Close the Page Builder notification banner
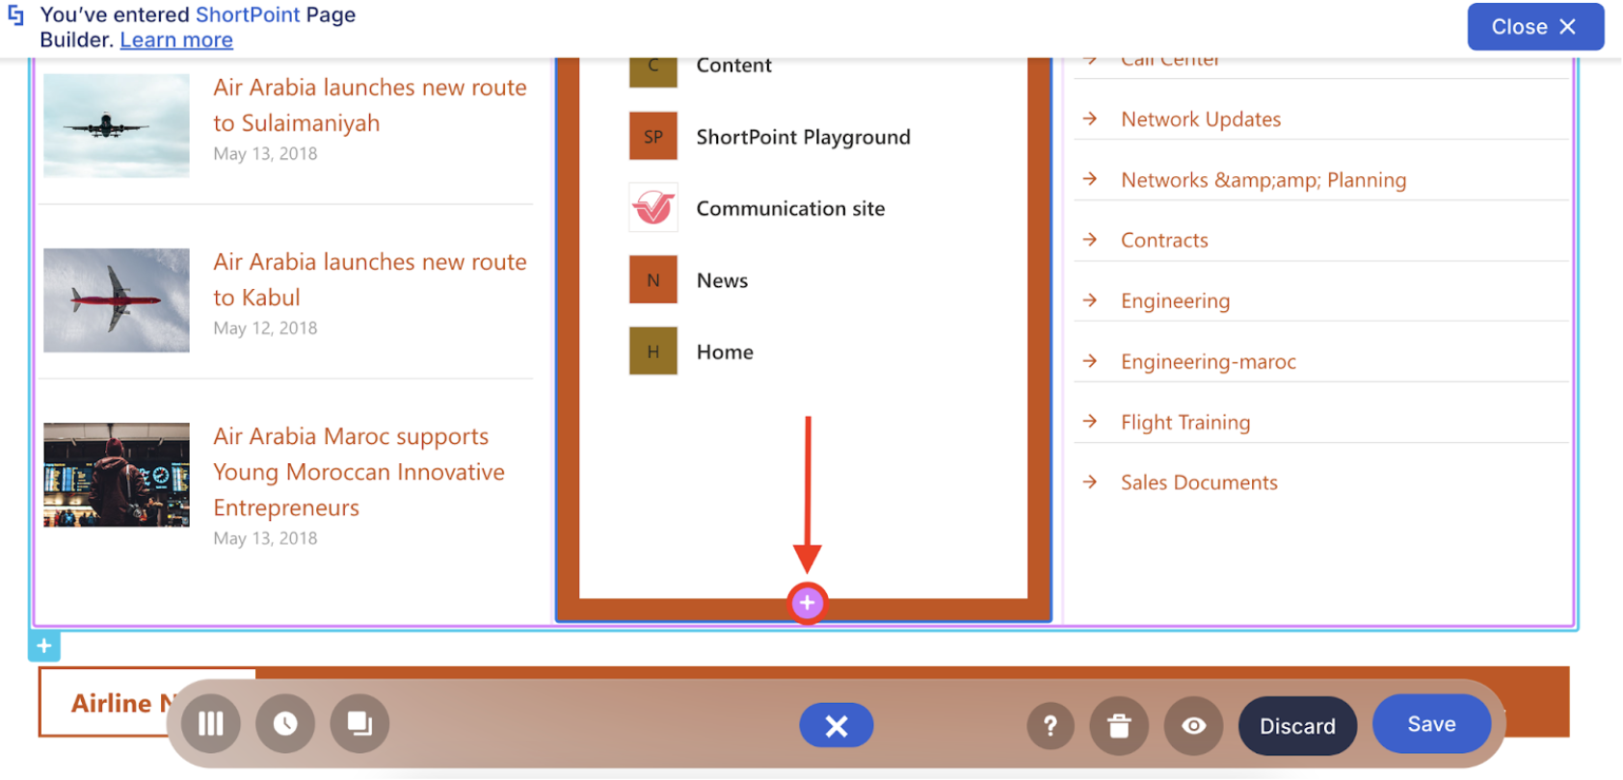Viewport: 1623px width, 780px height. coord(1535,27)
